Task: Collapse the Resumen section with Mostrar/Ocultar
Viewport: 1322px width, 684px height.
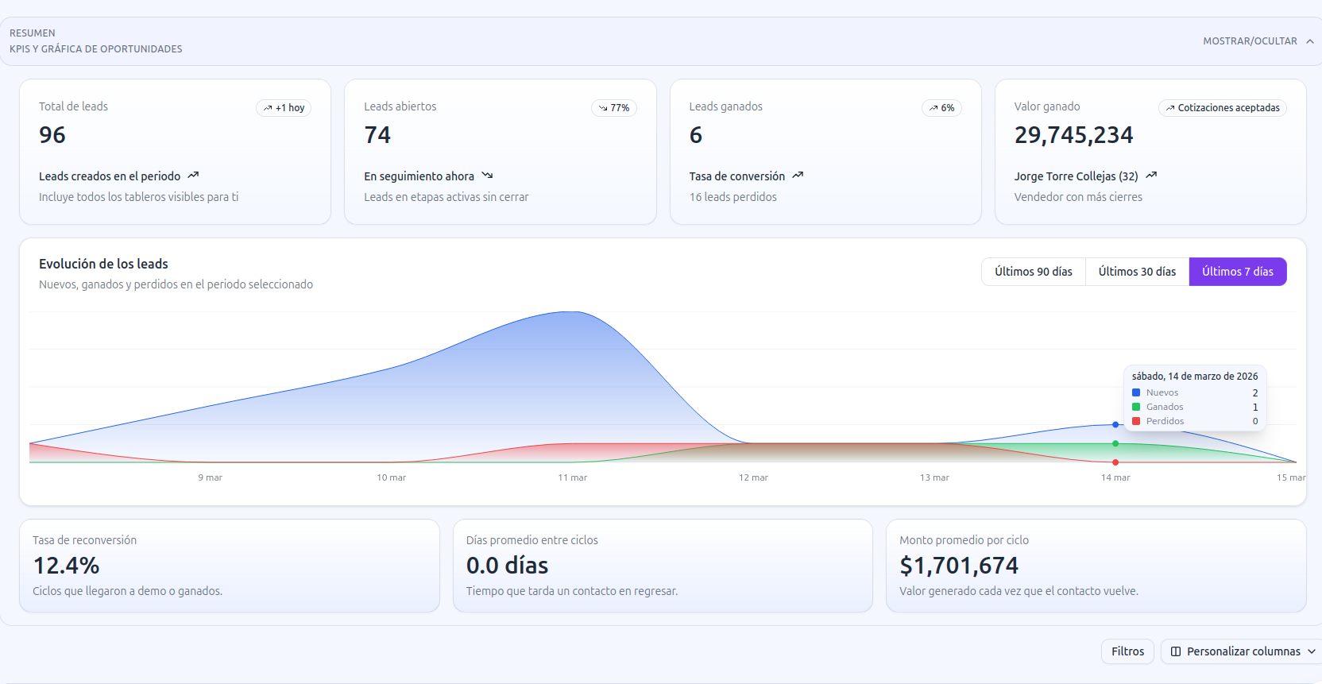Action: point(1250,41)
